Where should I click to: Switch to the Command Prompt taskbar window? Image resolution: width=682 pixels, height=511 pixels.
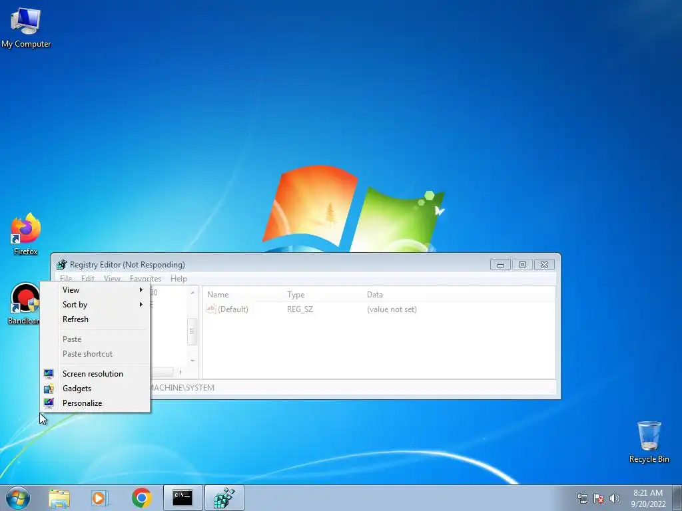(182, 498)
